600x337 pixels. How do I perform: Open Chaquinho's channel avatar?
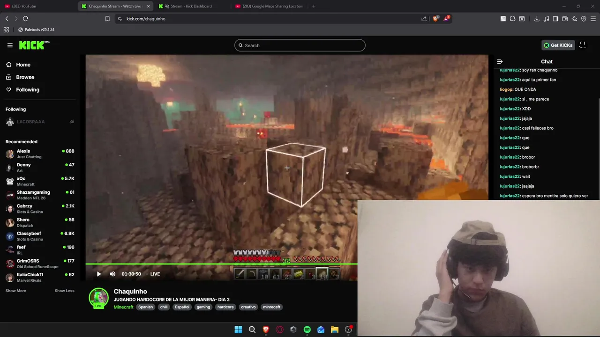point(98,298)
